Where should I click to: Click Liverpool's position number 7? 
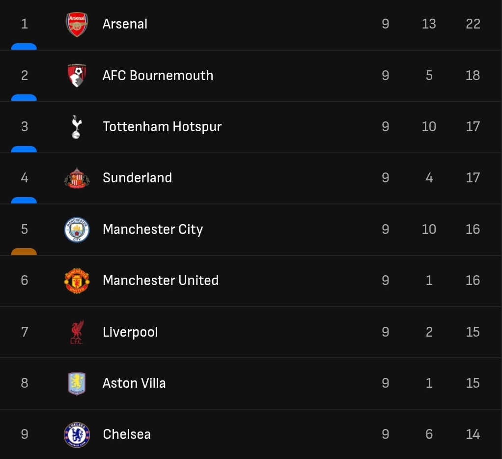25,332
